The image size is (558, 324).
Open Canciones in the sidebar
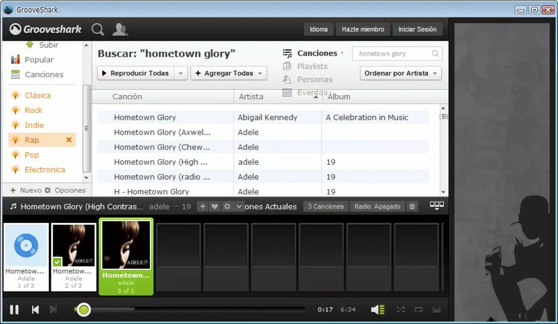click(x=37, y=75)
